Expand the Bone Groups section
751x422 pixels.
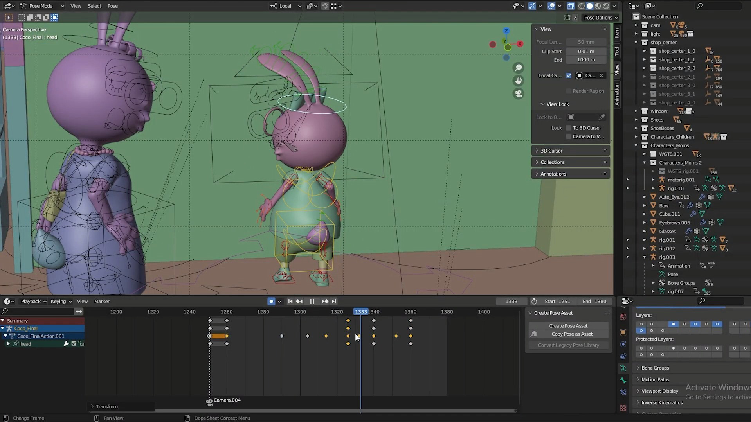[655, 368]
